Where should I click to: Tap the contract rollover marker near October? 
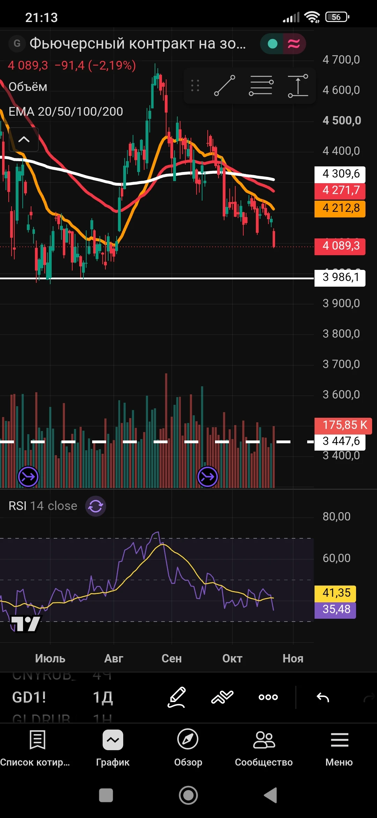coord(208,476)
